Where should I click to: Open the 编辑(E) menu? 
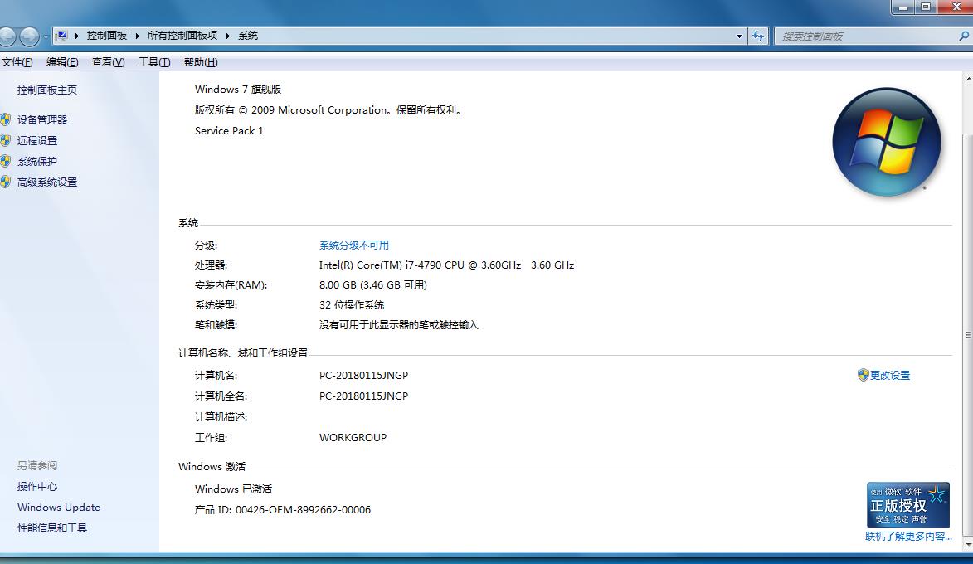click(x=62, y=62)
